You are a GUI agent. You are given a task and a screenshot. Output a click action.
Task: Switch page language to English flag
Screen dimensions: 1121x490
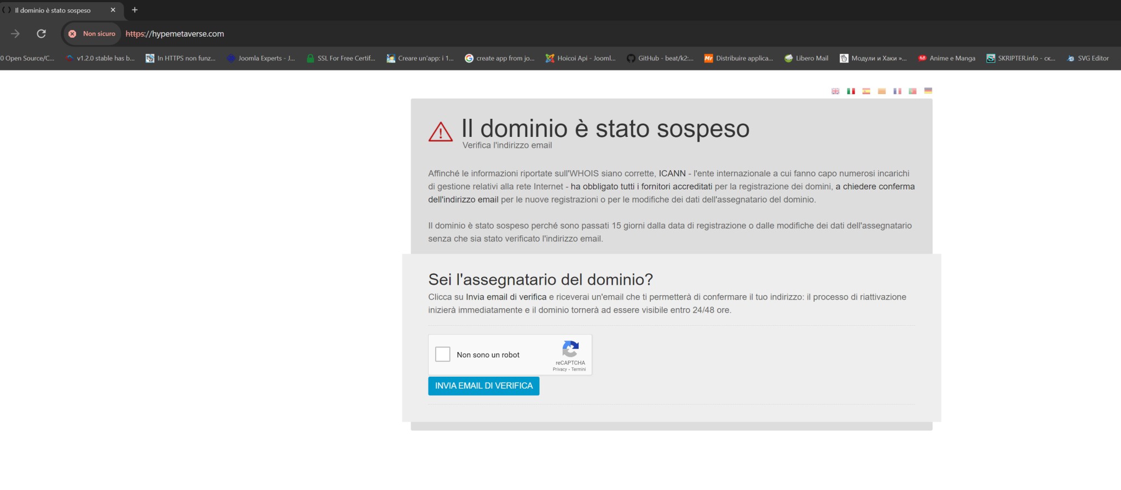[x=835, y=91]
